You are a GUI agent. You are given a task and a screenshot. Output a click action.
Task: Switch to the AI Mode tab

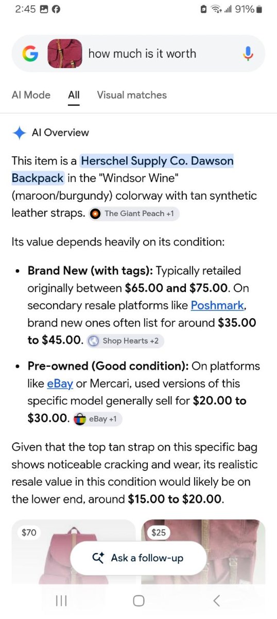point(31,95)
